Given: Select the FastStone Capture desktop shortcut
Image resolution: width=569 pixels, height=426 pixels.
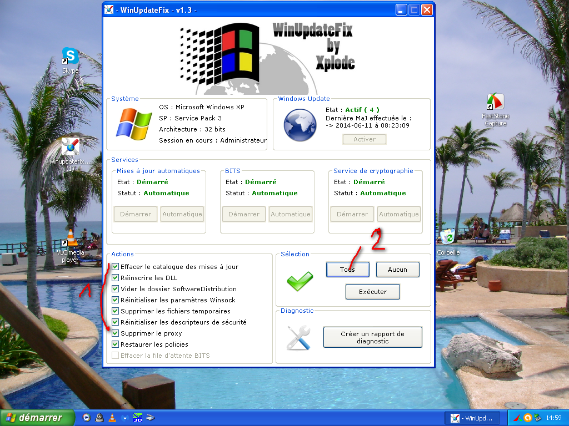Looking at the screenshot, I should (x=495, y=109).
